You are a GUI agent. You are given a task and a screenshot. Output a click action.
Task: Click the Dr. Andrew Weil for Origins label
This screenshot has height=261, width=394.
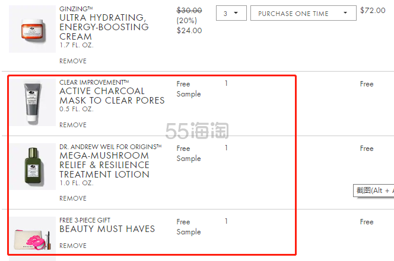point(110,147)
